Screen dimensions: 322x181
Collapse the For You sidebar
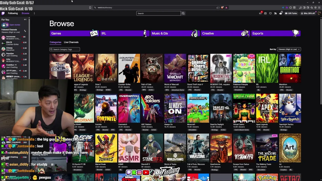pyautogui.click(x=25, y=20)
